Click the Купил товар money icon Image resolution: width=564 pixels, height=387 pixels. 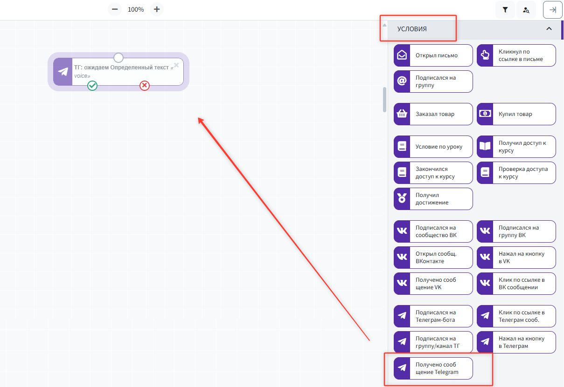pos(485,114)
